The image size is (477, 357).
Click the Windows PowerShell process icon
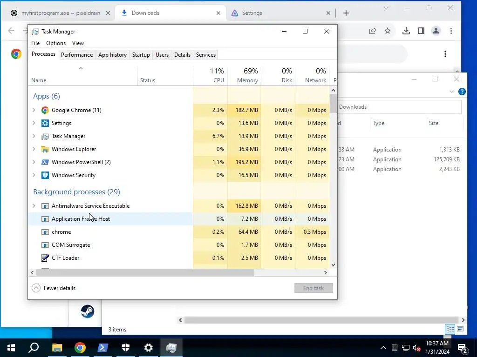pos(45,162)
